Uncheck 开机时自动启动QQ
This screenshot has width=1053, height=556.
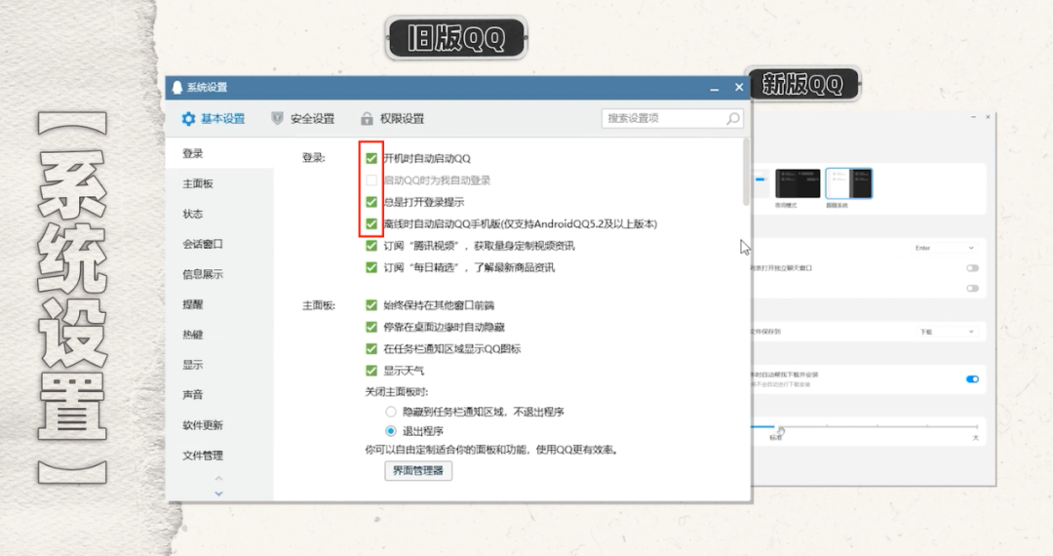coord(371,158)
